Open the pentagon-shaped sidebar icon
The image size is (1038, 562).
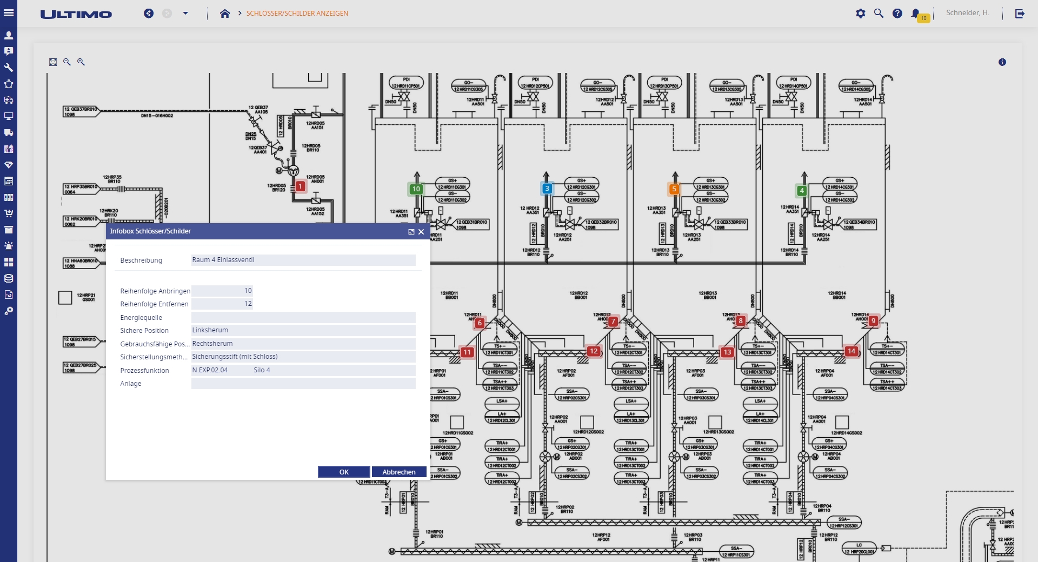9,84
